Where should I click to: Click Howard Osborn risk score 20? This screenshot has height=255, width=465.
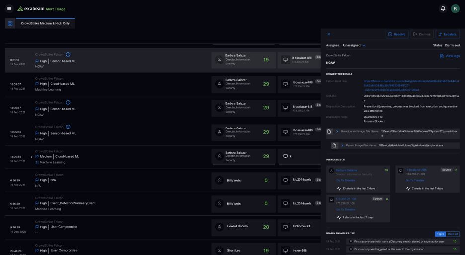tap(266, 227)
